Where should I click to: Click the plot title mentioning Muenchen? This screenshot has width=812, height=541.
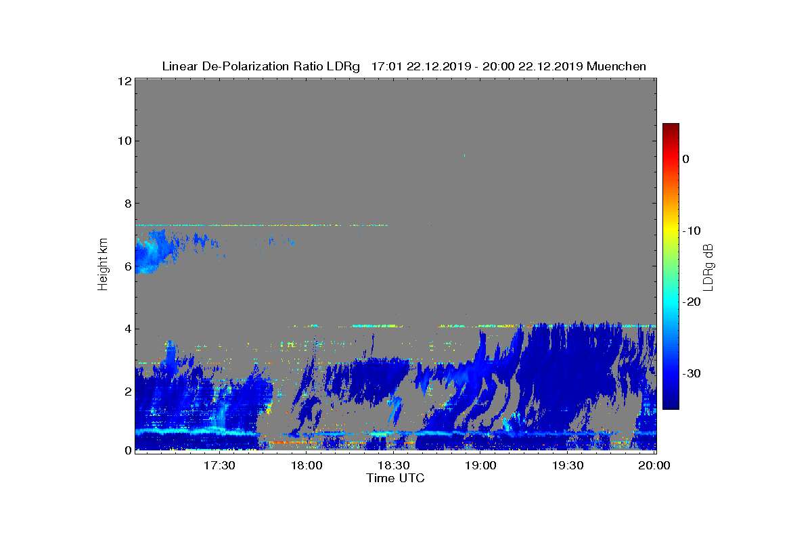tap(404, 66)
